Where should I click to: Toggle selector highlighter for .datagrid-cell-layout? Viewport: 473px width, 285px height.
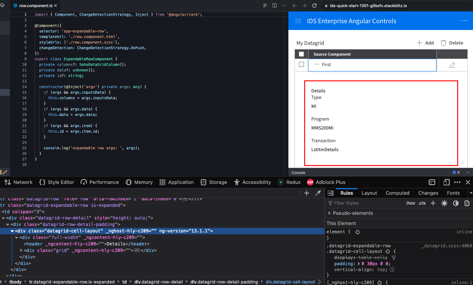click(388, 252)
